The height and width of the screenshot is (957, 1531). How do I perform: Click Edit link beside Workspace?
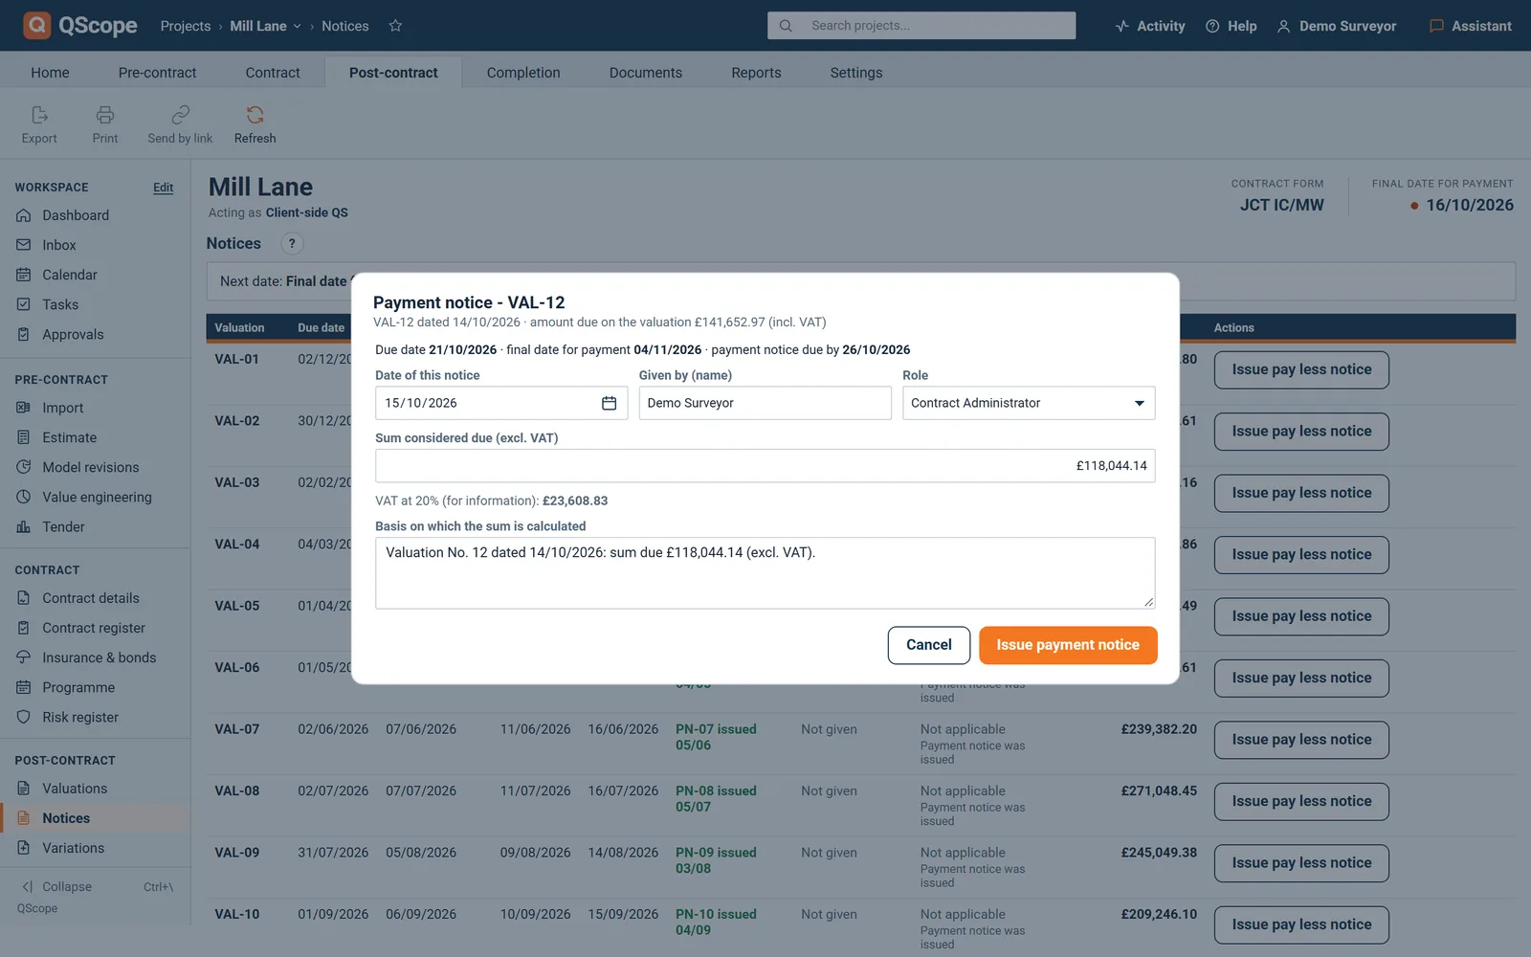tap(164, 188)
